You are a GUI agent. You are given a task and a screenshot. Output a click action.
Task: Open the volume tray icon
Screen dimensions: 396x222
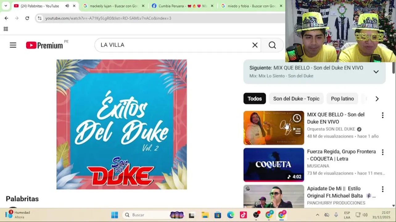tap(365, 215)
